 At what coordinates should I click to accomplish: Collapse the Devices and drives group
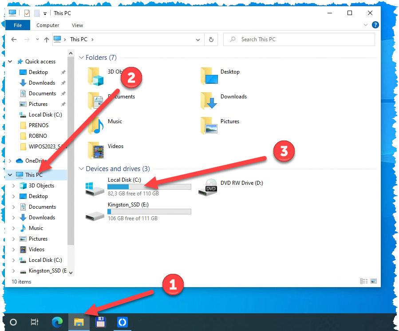click(x=81, y=169)
